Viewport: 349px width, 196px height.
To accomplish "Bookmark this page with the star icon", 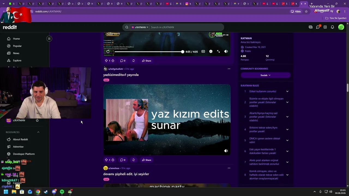I will click(x=306, y=11).
